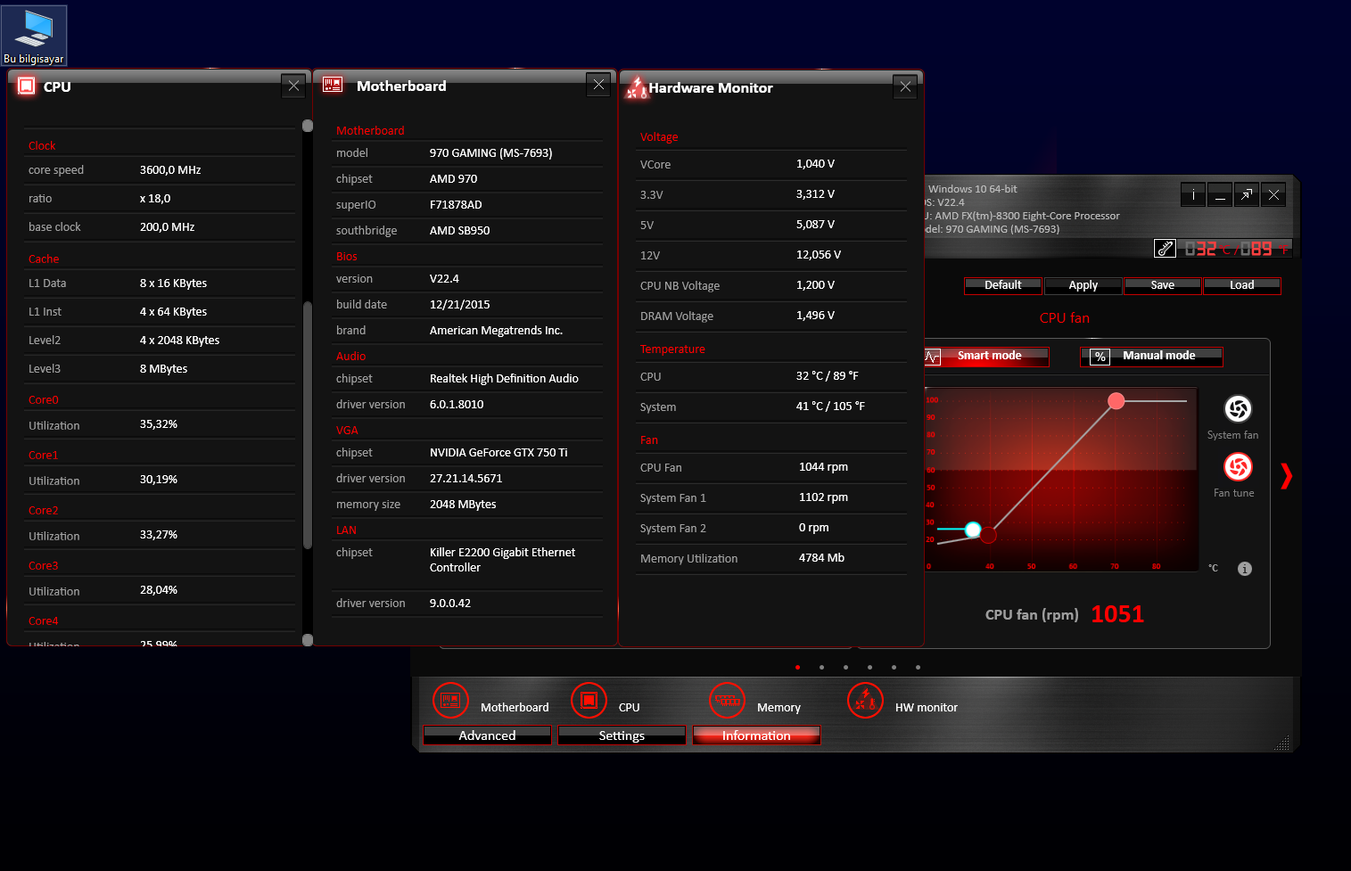Close the Hardware Monitor window
Viewport: 1351px width, 871px height.
pos(905,86)
